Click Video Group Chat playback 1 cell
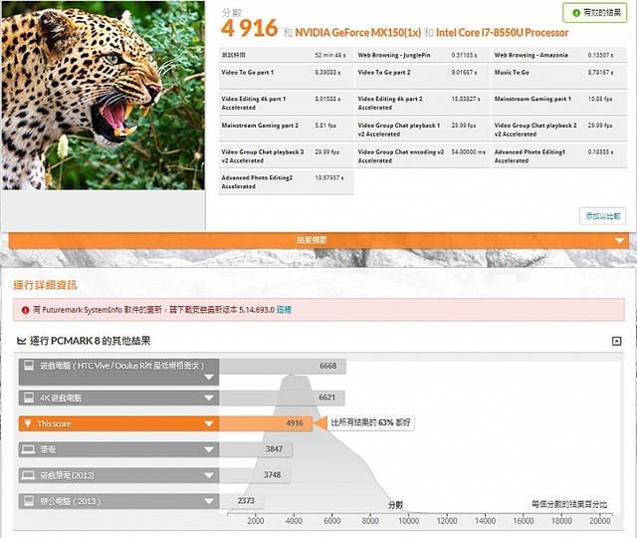Screen dimensions: 637x538 click(x=422, y=130)
